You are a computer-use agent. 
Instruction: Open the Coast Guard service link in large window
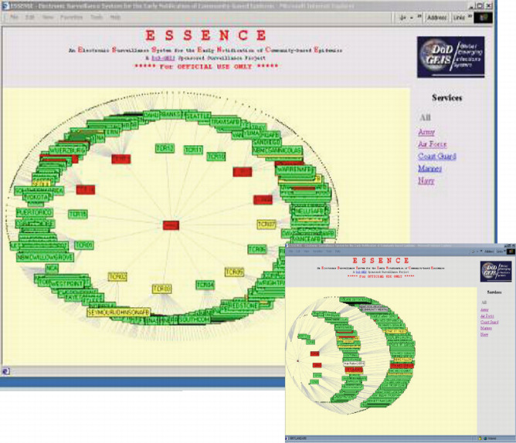(436, 157)
